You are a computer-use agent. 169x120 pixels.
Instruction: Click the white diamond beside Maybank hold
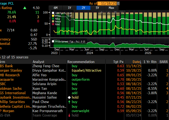coord(69,98)
